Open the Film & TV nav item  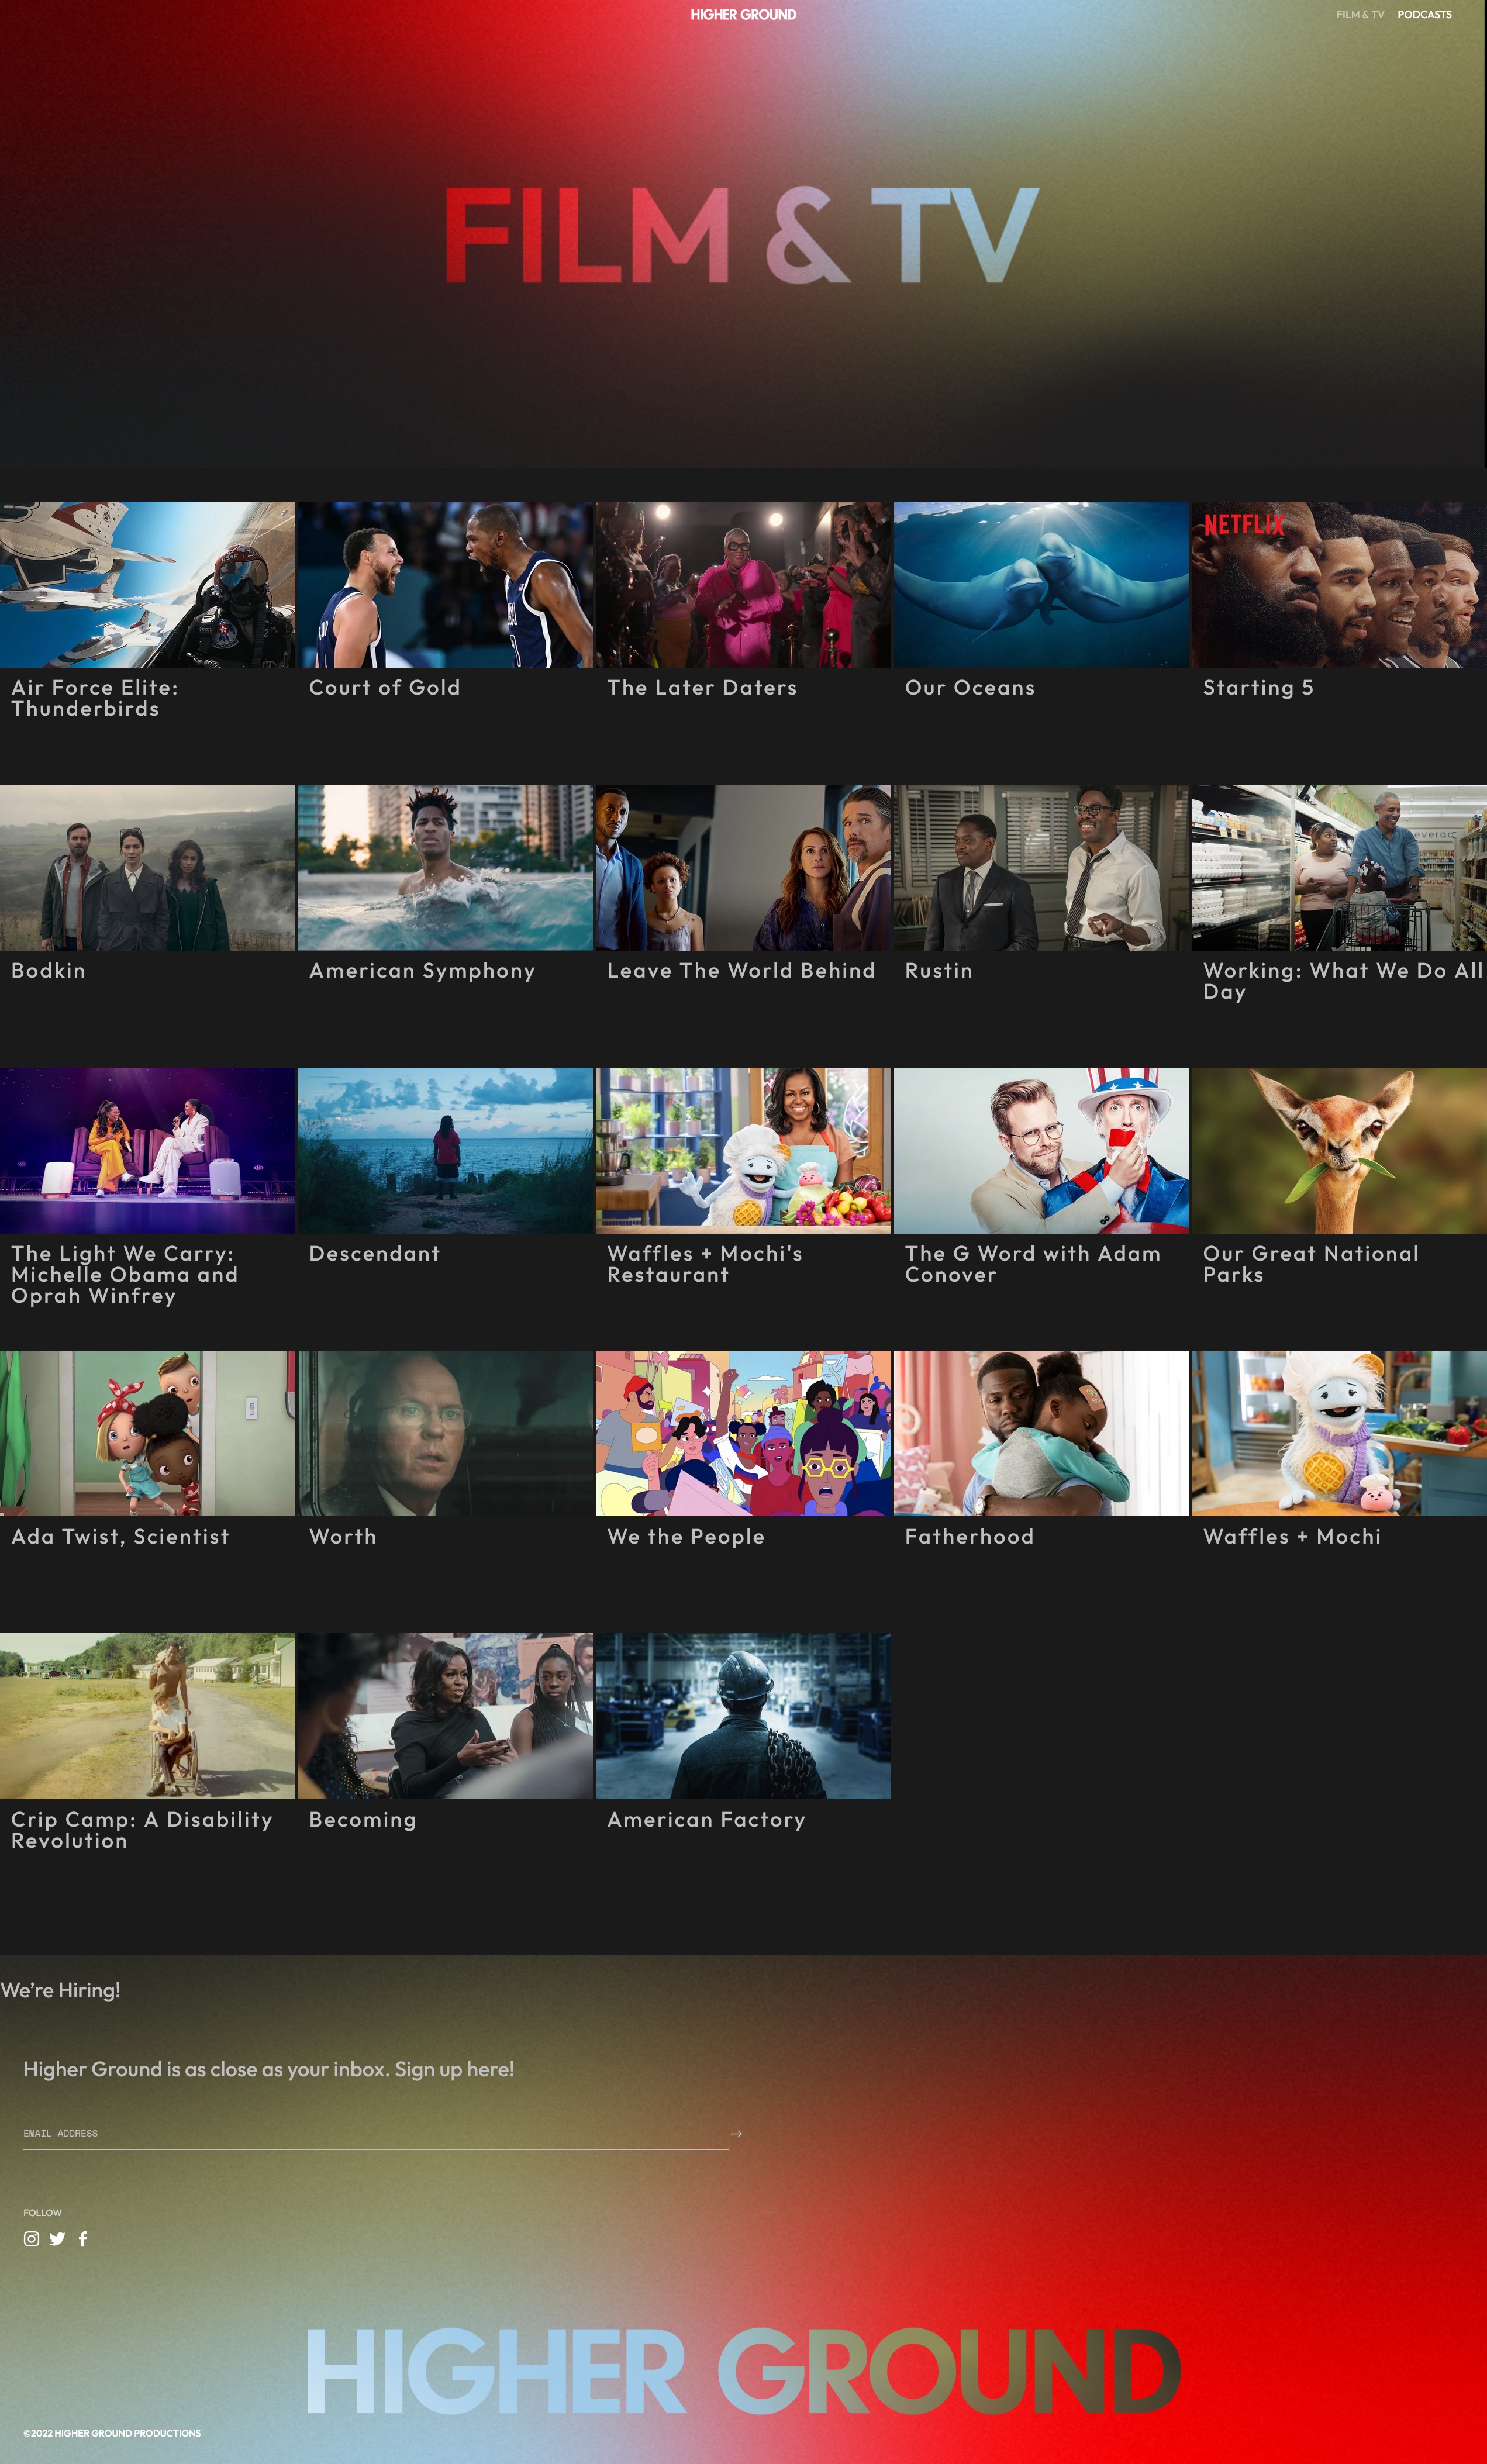(x=1359, y=15)
